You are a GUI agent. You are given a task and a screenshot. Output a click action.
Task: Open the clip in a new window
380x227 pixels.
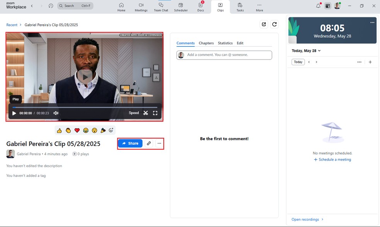click(264, 24)
